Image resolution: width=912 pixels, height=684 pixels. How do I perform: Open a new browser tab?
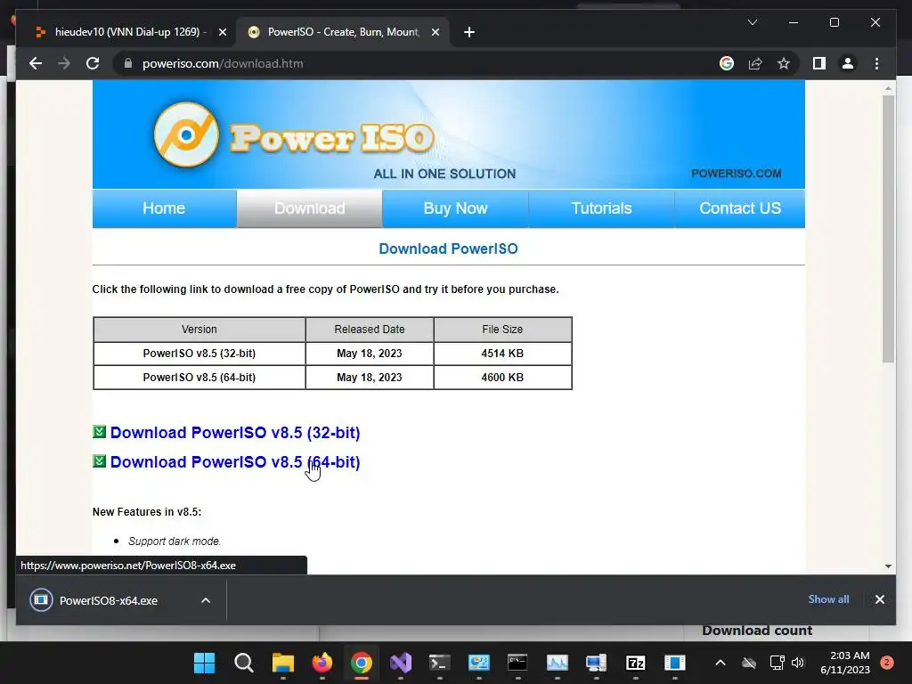(x=469, y=32)
